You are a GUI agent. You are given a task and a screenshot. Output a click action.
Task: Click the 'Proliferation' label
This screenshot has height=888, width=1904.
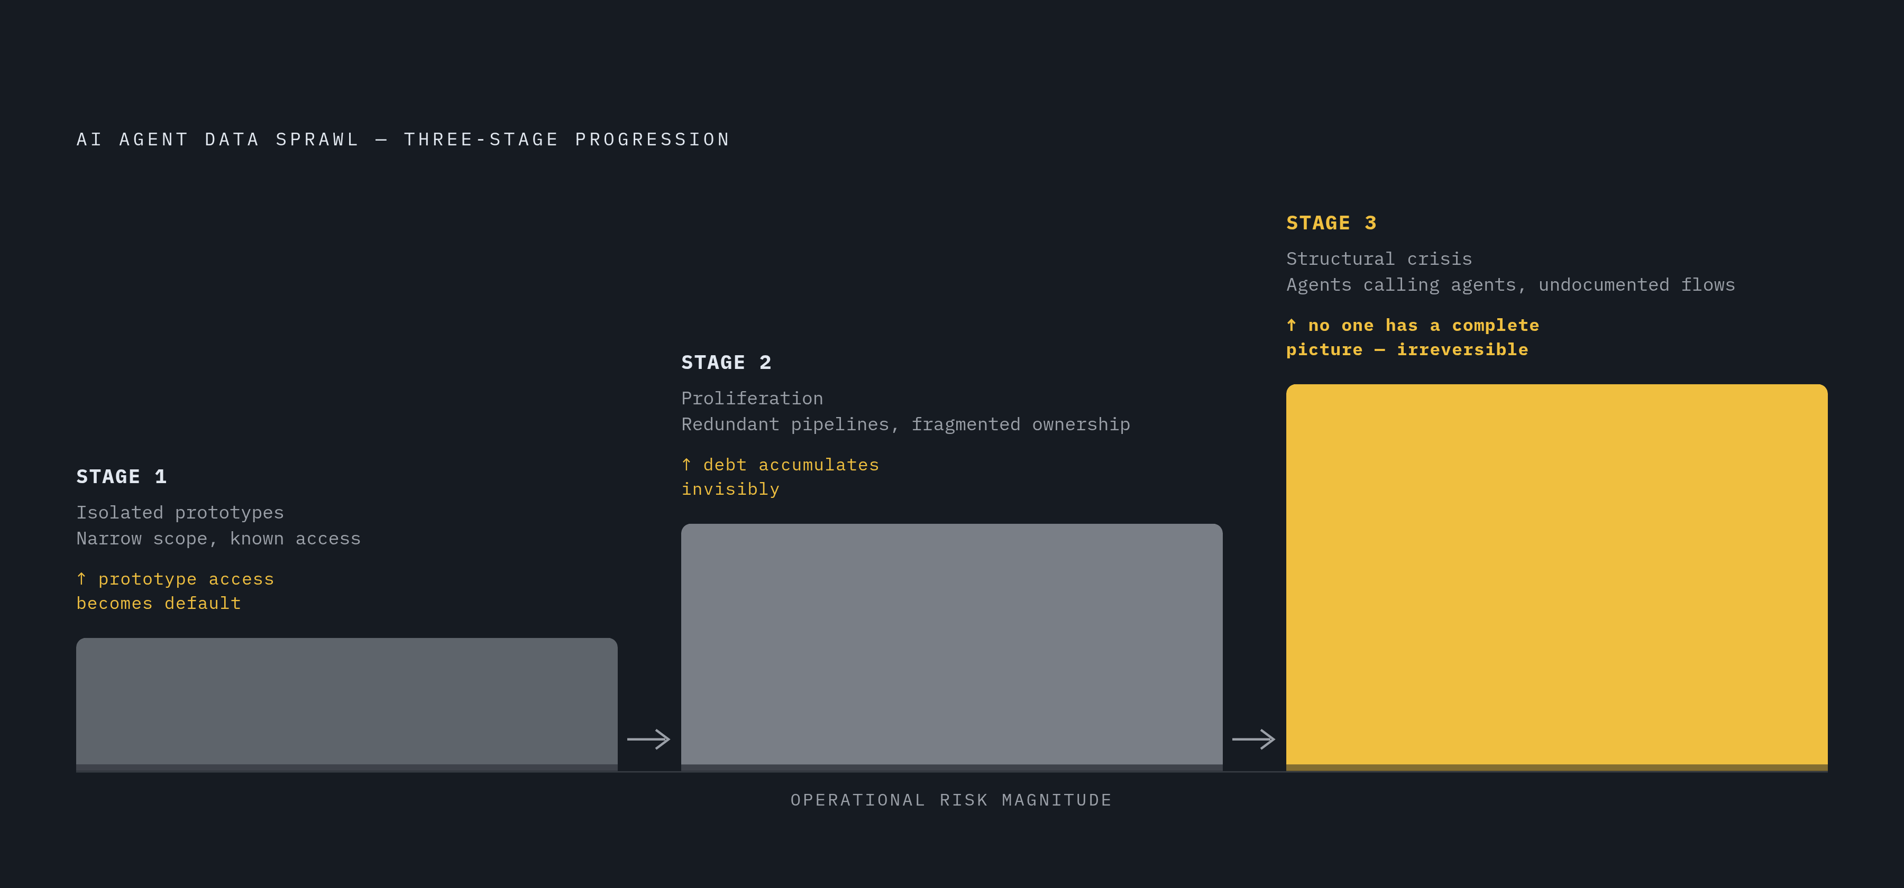click(x=752, y=398)
